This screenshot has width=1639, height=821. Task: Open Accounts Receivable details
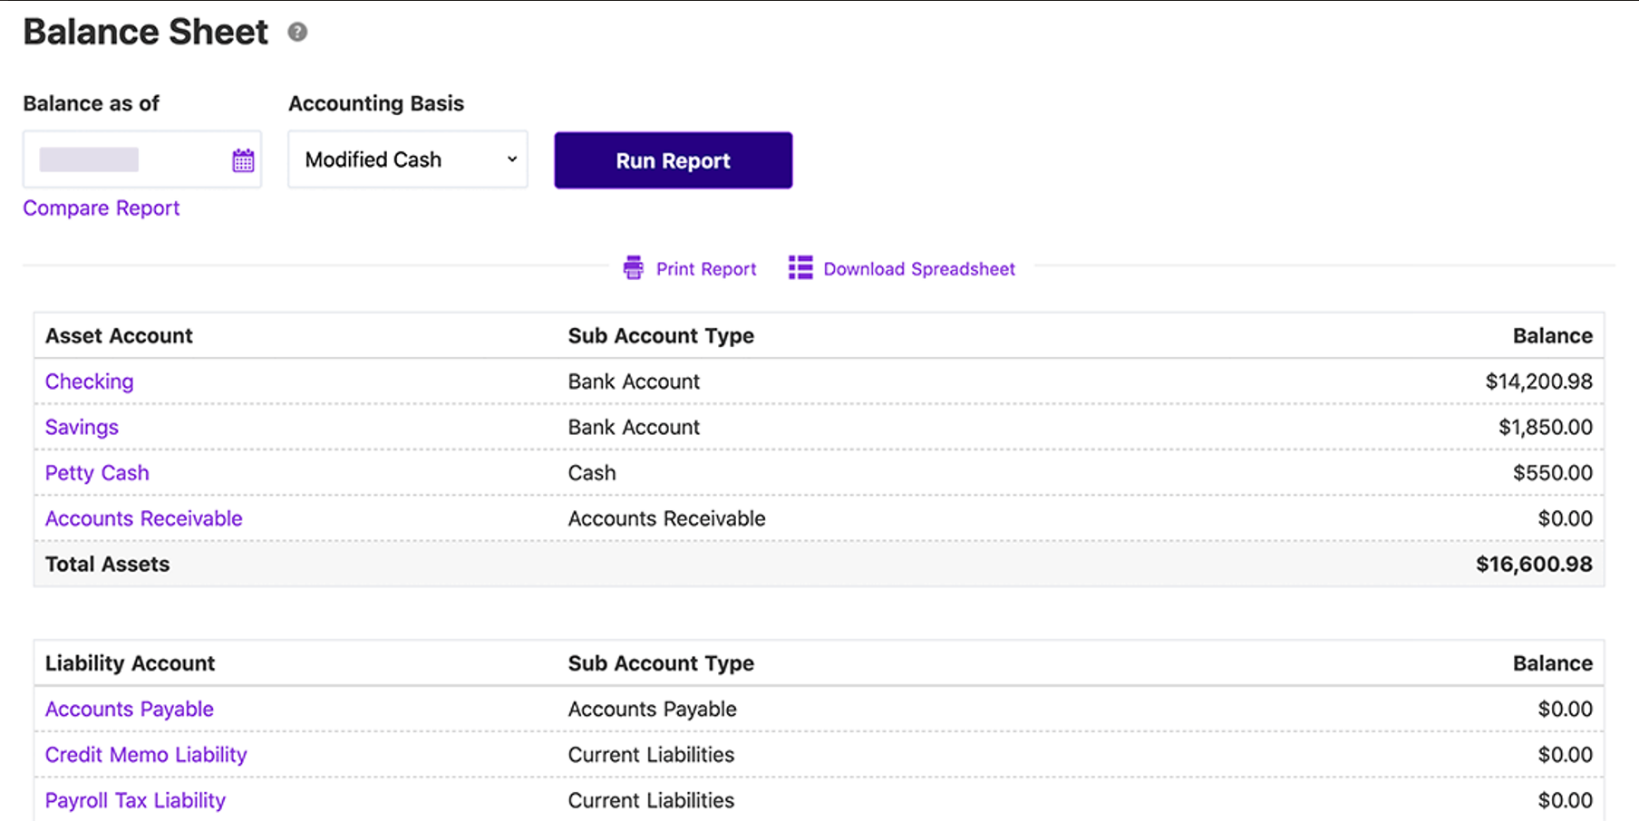[142, 518]
